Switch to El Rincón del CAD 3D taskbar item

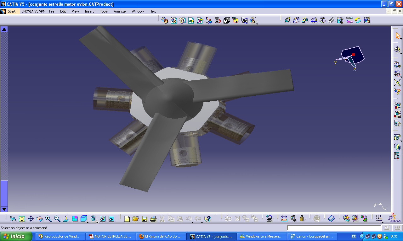click(161, 237)
